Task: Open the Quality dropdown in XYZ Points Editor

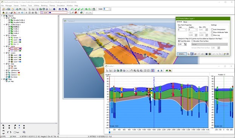Action: (x=193, y=30)
